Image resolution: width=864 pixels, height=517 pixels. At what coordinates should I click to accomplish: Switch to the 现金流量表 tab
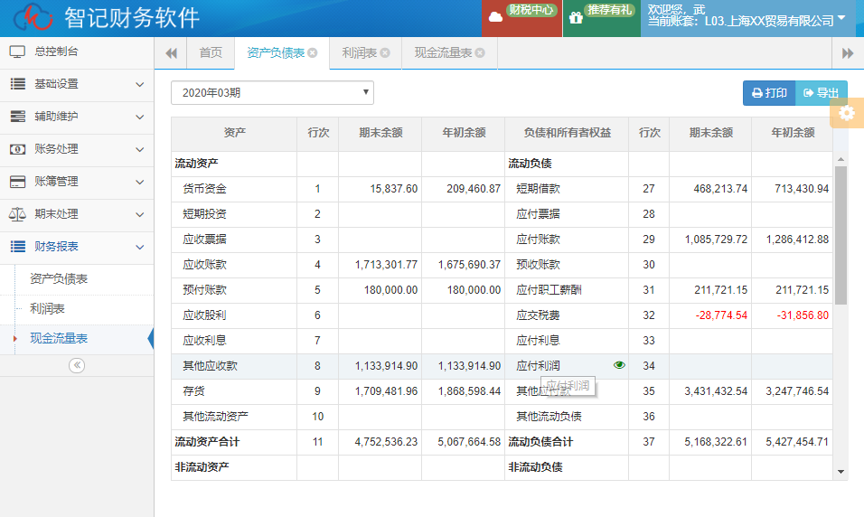click(x=443, y=53)
